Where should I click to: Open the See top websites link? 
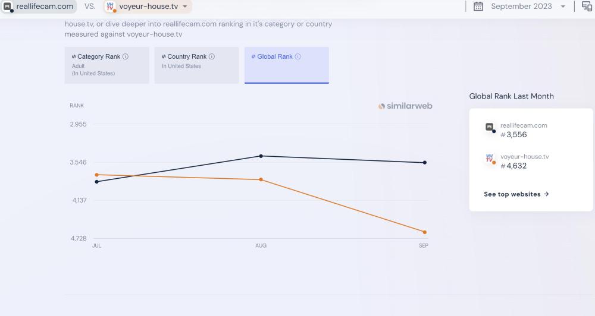516,194
